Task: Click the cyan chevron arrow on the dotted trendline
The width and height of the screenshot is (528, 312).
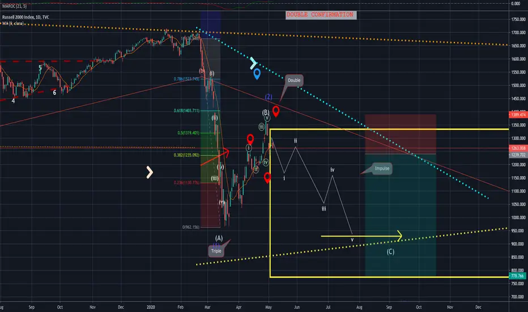Action: (x=253, y=63)
